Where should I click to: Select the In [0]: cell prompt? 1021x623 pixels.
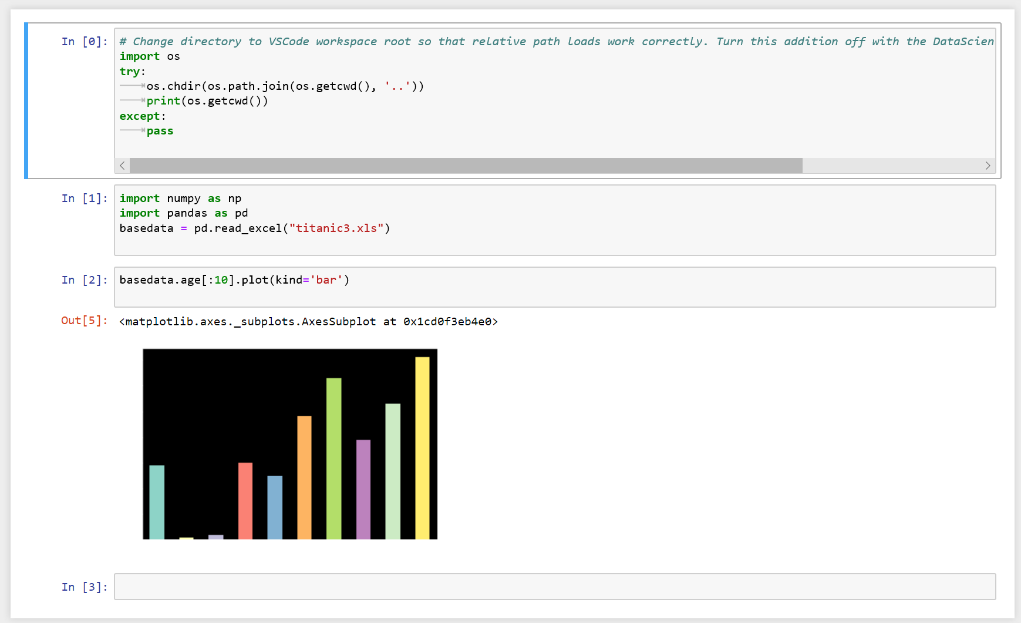click(x=85, y=42)
